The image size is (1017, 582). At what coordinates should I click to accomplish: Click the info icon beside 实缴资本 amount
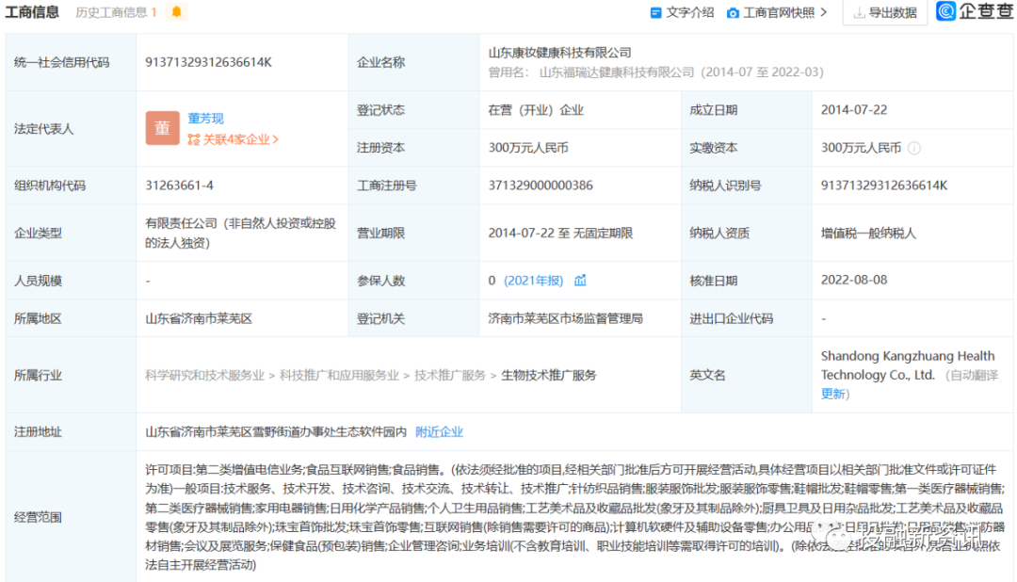[913, 148]
